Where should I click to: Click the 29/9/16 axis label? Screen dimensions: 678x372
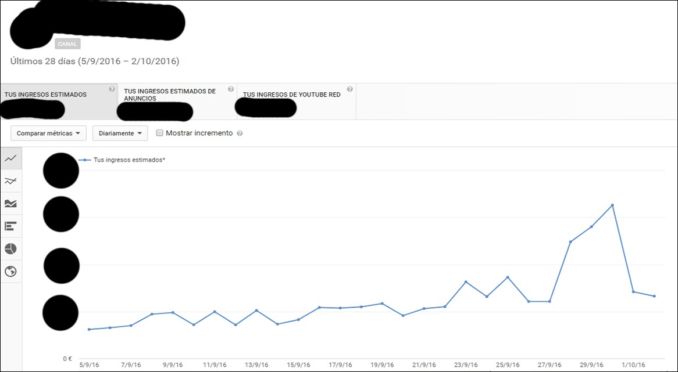591,365
